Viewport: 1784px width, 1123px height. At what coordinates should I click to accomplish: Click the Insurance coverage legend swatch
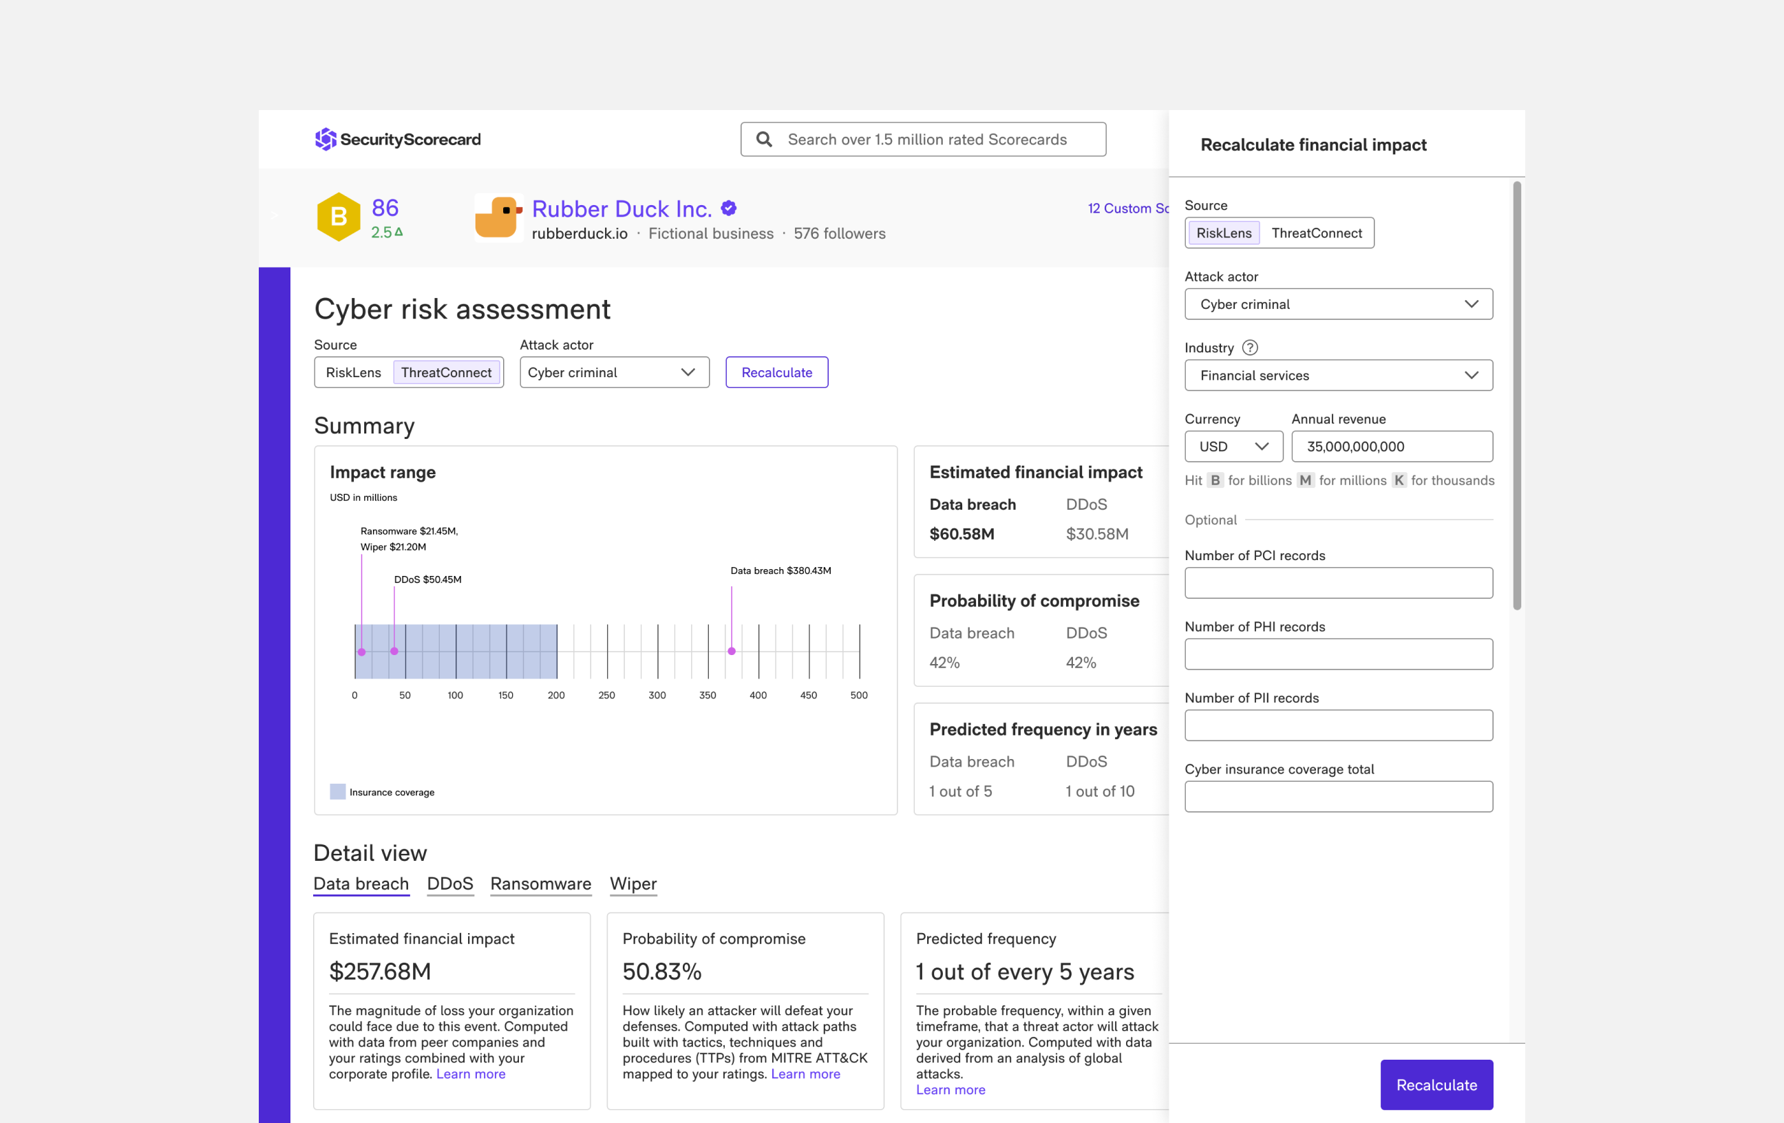337,792
